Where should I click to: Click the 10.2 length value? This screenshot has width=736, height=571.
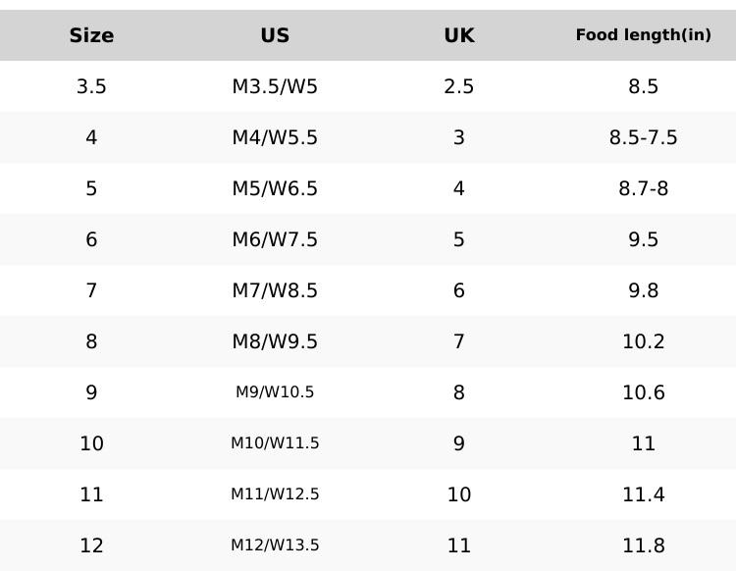pyautogui.click(x=643, y=341)
